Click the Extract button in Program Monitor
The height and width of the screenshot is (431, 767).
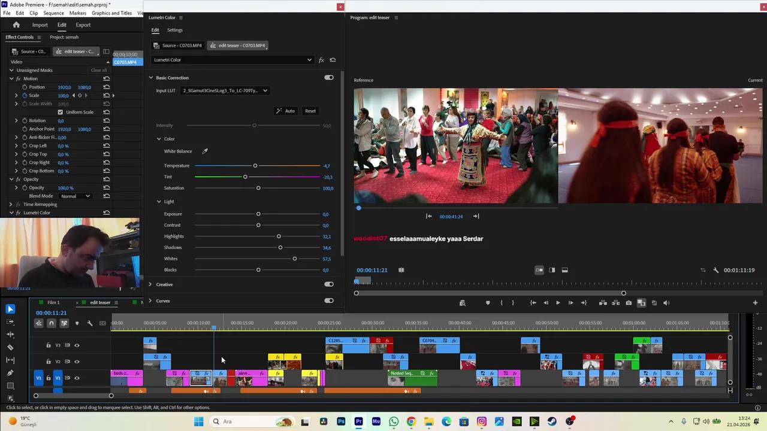615,303
